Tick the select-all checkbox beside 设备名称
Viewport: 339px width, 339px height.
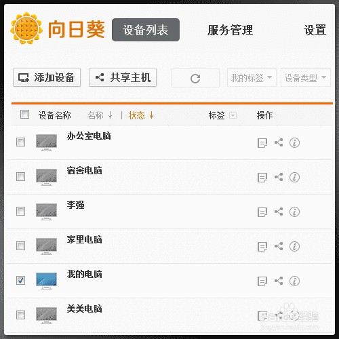click(x=24, y=114)
